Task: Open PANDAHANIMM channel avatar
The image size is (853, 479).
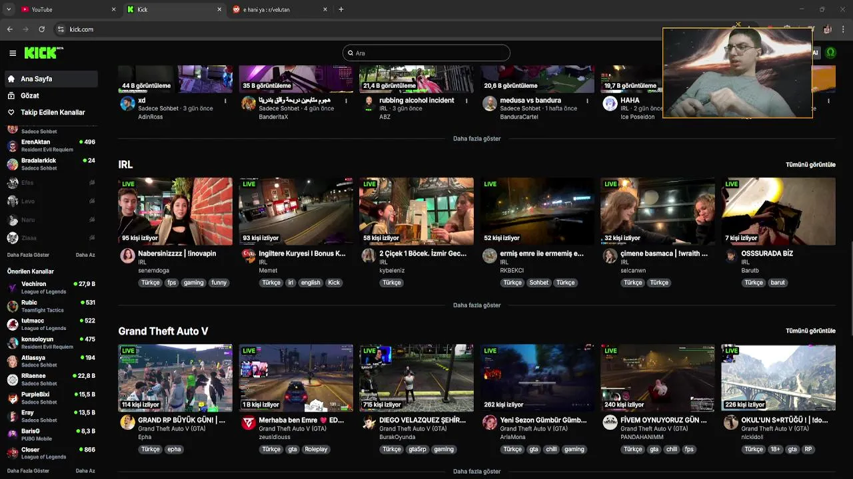Action: [610, 423]
